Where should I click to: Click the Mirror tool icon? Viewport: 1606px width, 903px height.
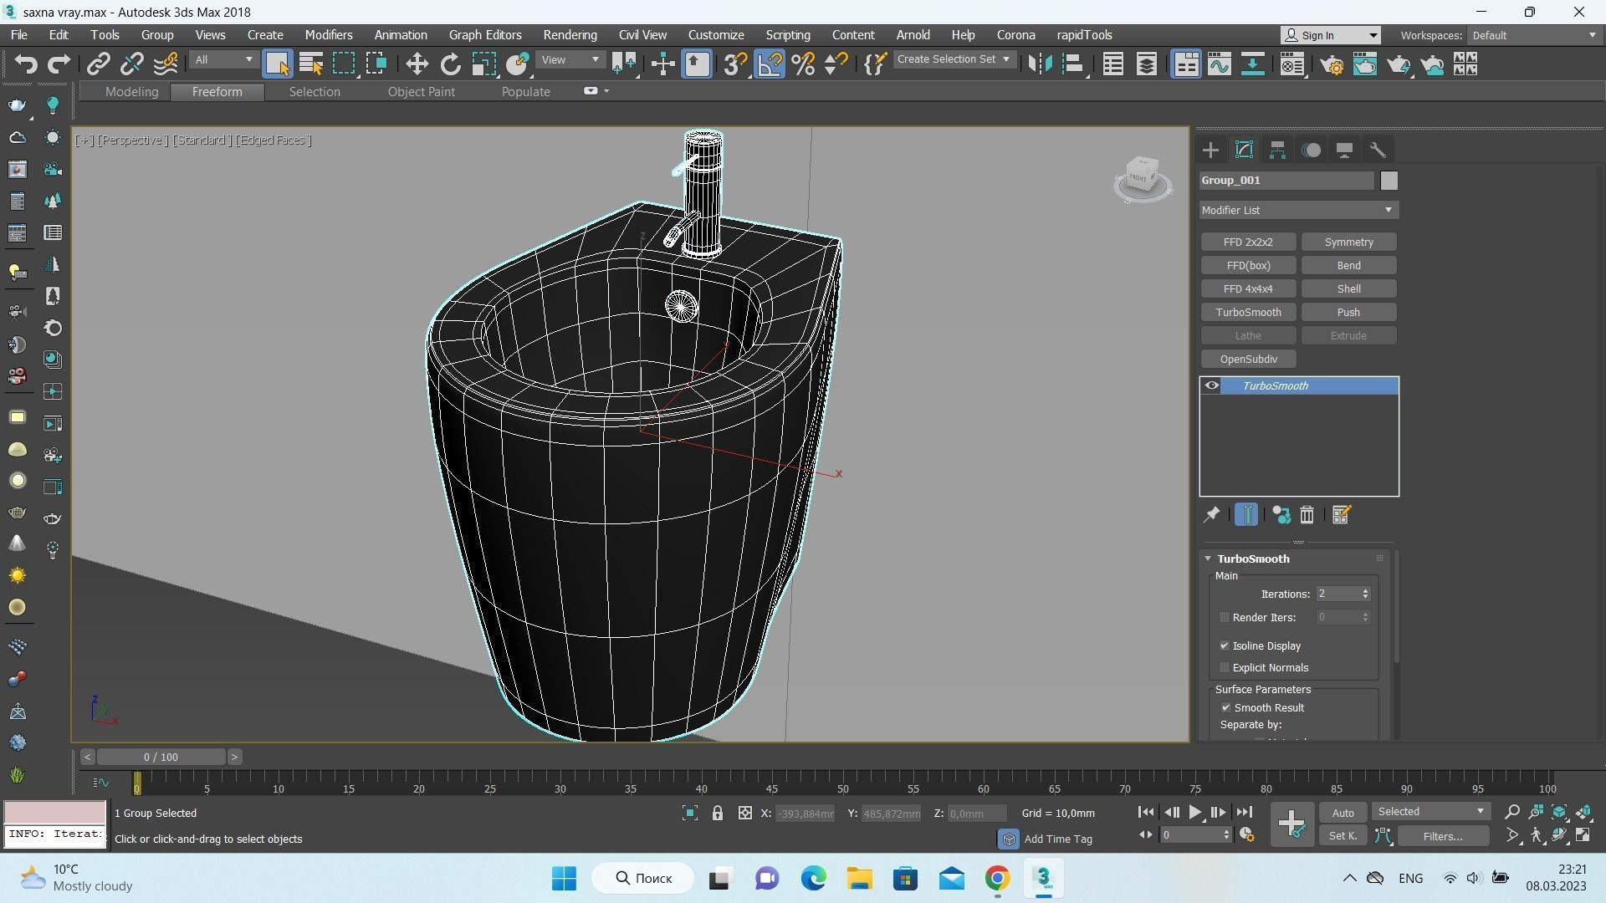(1040, 64)
